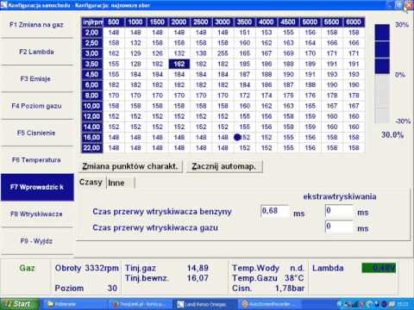Image resolution: width=414 pixels, height=310 pixels.
Task: Select cell 151 in row 2,00
Action: click(x=245, y=33)
